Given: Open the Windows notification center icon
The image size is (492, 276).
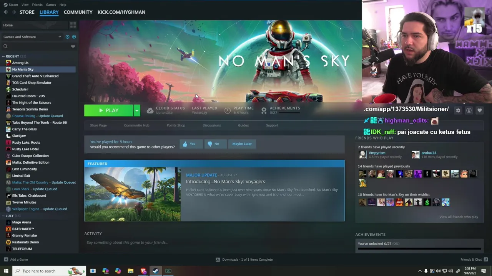Looking at the screenshot, I should 484,271.
